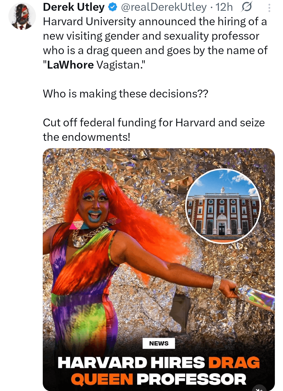Click the white PROFESSOR word in the headline
The width and height of the screenshot is (283, 391).
click(x=191, y=379)
